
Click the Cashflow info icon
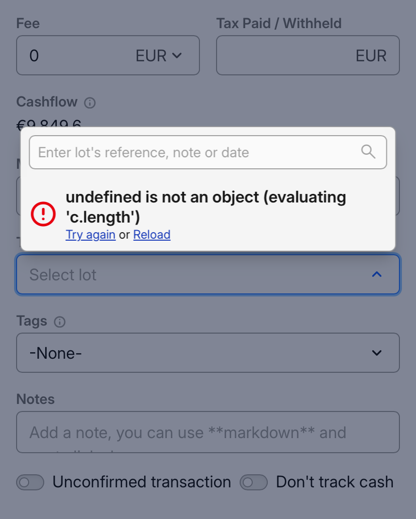point(90,103)
